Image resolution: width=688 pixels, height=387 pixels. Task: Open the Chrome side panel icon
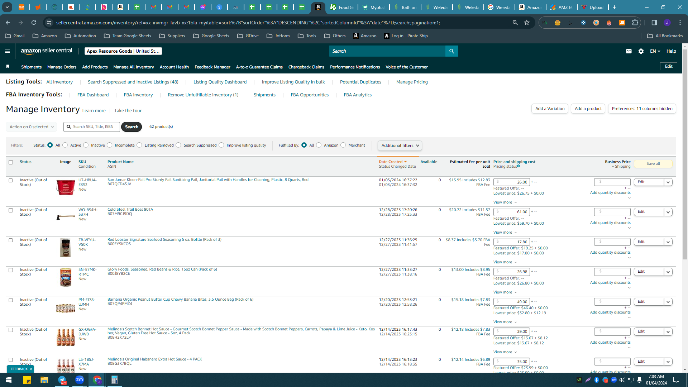[x=654, y=23]
